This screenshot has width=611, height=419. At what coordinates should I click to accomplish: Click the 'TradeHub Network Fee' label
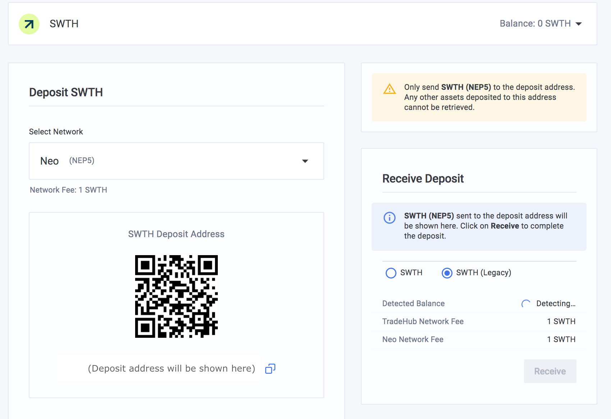[x=423, y=321]
